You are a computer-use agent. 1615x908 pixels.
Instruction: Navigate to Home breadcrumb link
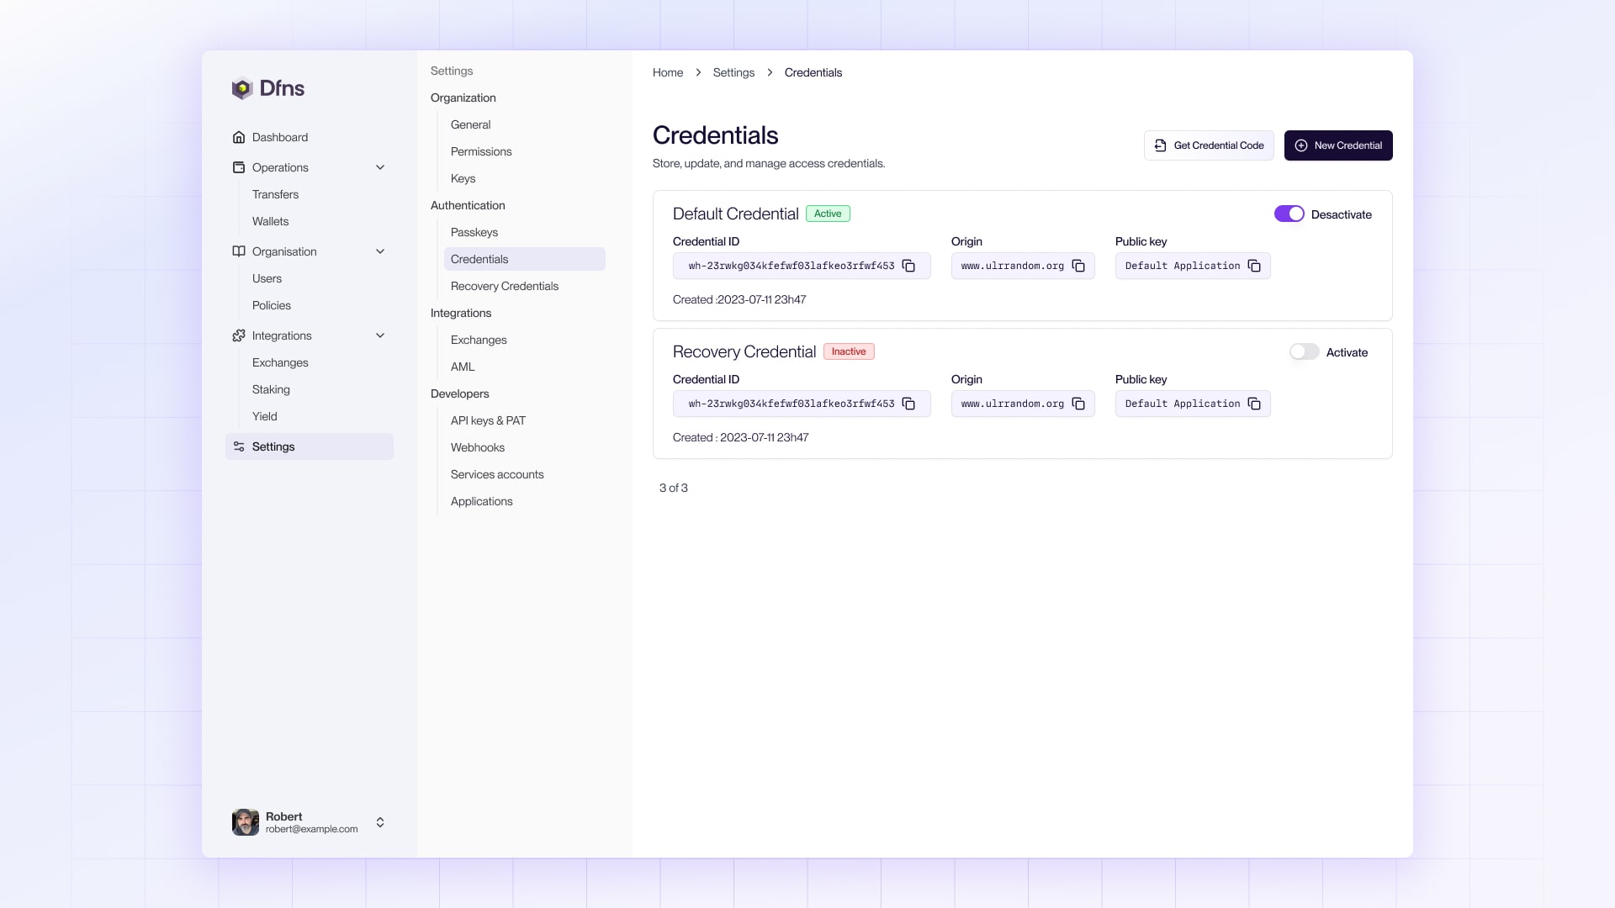click(667, 72)
